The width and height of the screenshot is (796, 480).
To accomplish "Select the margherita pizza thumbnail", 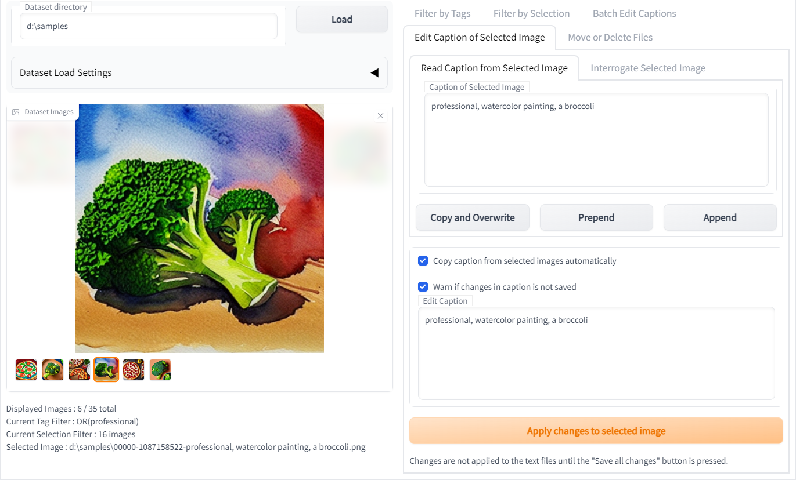I will (x=26, y=370).
